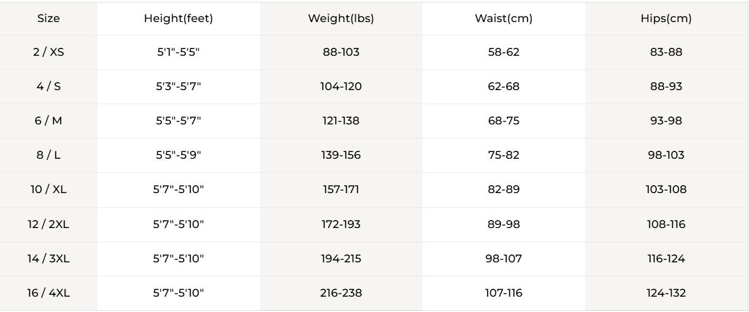Click the Size column header
Image resolution: width=749 pixels, height=312 pixels.
coord(48,18)
